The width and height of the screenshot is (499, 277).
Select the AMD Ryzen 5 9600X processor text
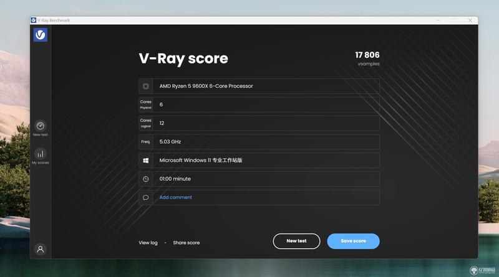tap(206, 86)
